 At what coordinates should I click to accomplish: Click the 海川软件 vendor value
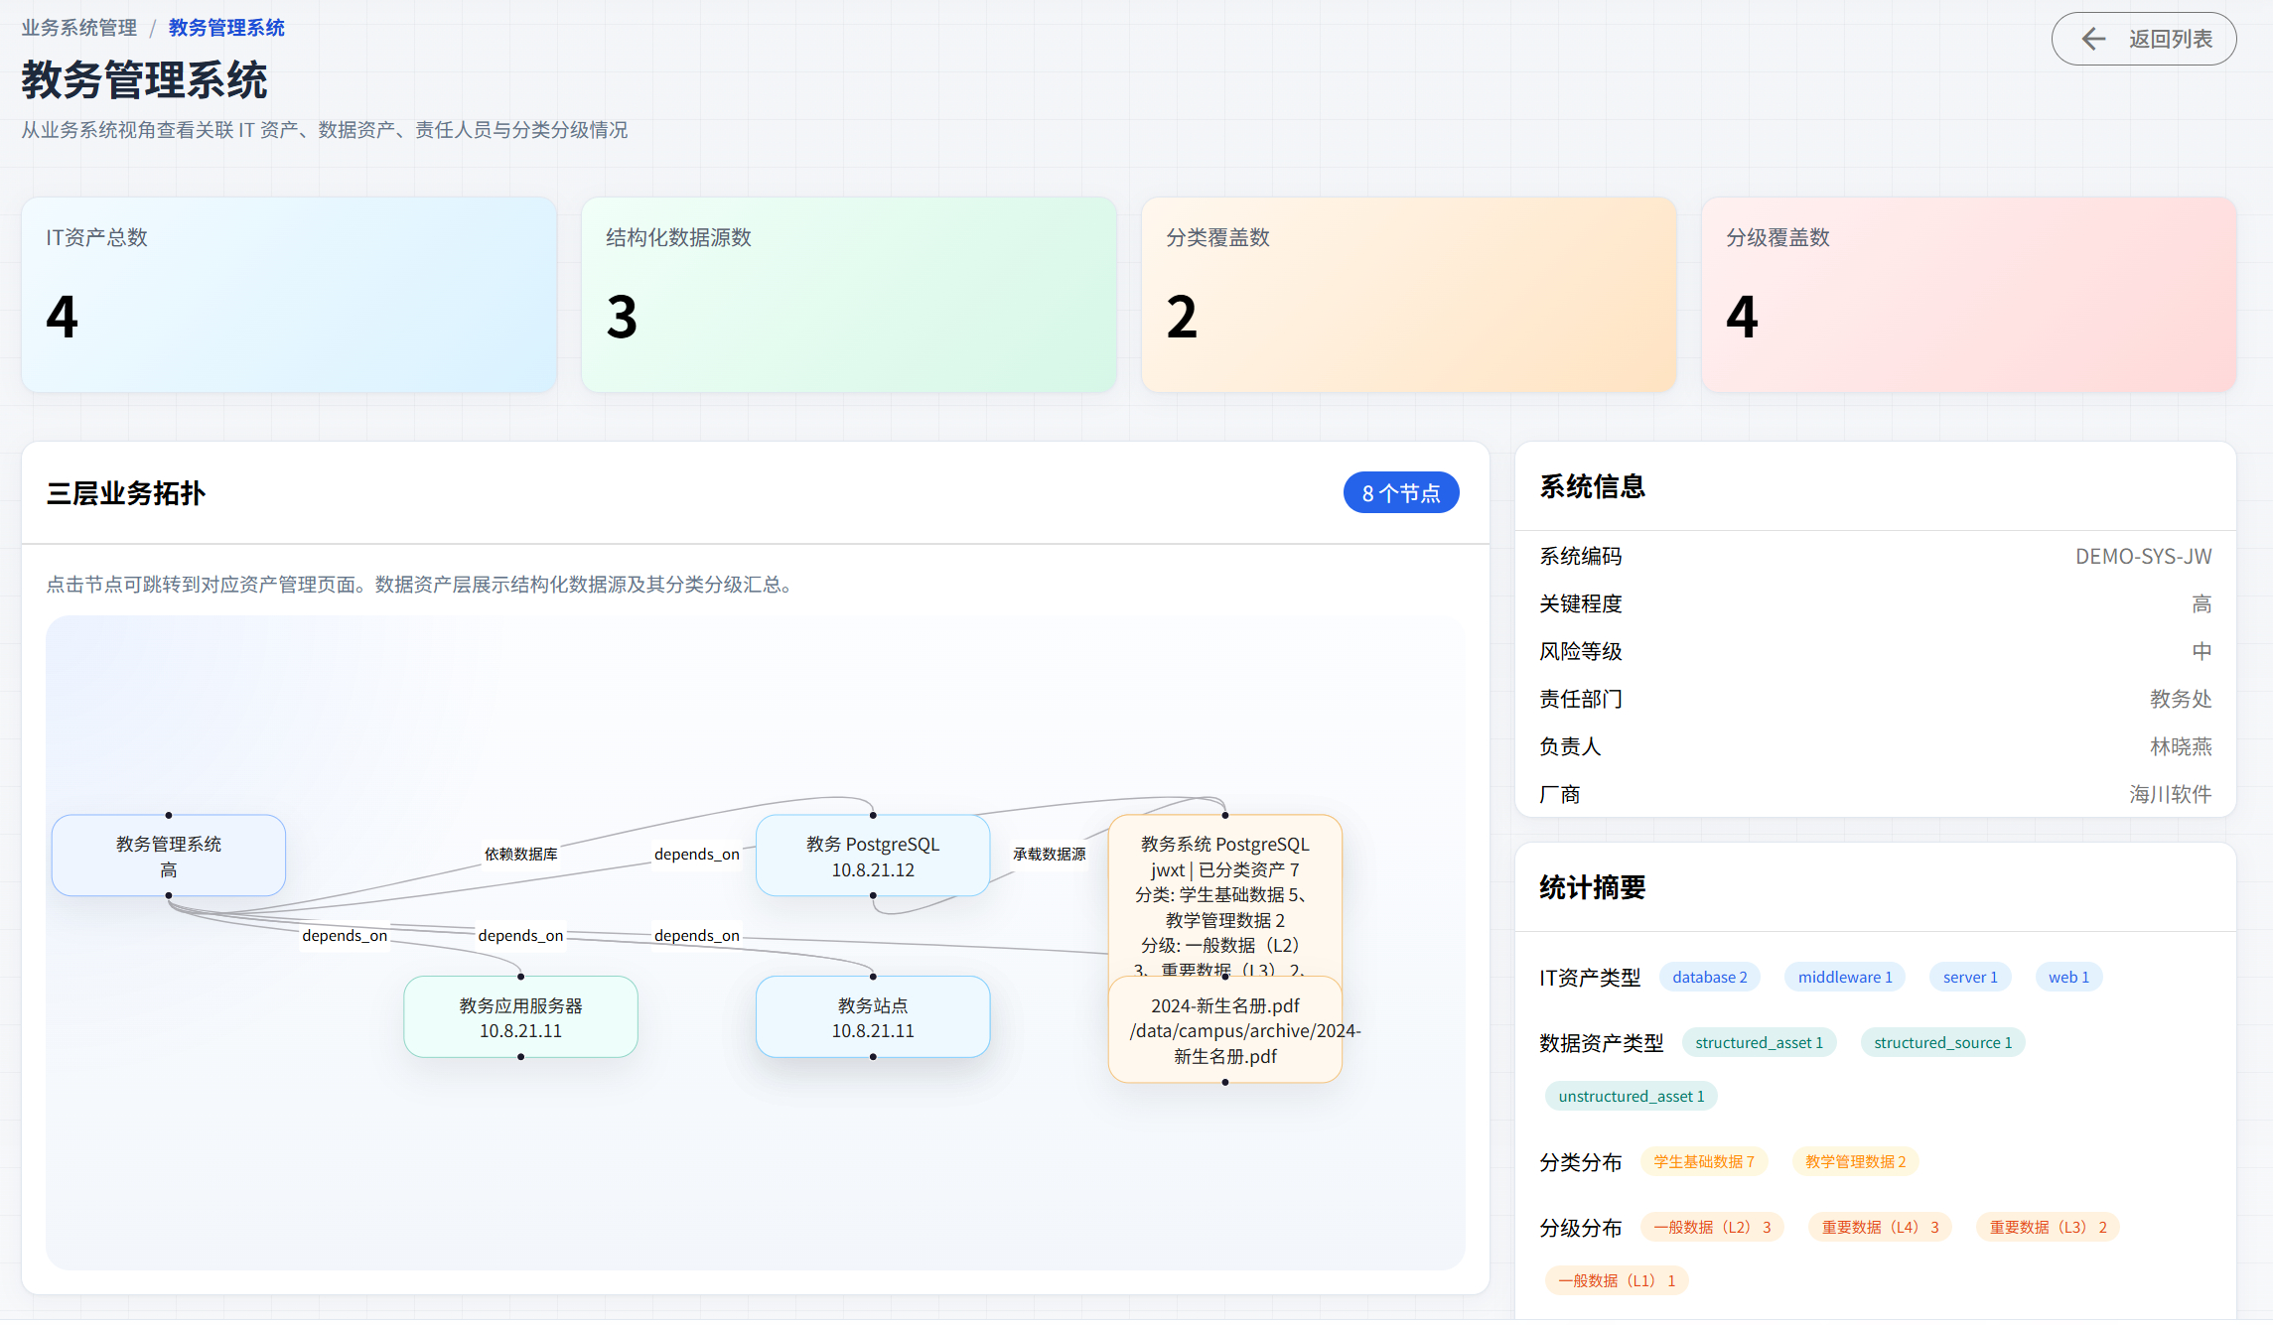tap(2170, 795)
